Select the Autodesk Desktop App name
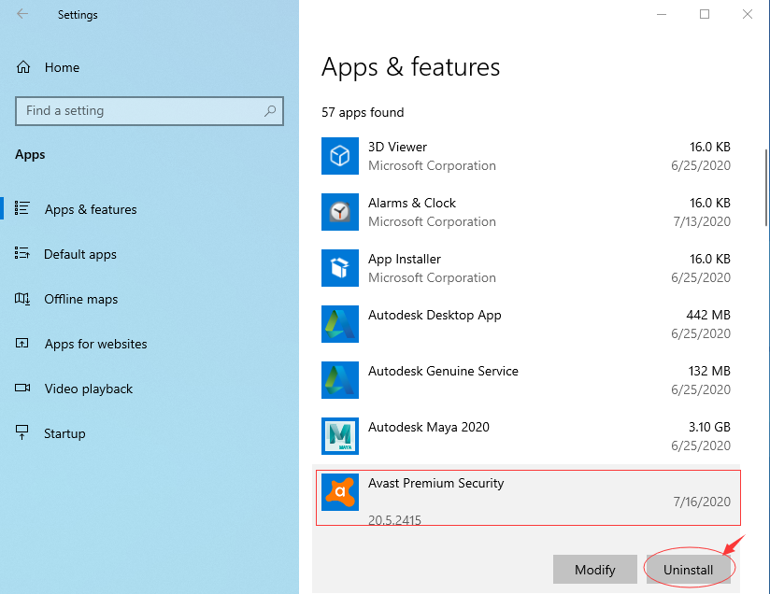The width and height of the screenshot is (770, 594). [435, 315]
